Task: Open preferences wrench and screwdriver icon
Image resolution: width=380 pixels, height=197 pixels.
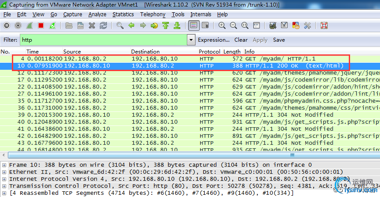Action: point(307,25)
